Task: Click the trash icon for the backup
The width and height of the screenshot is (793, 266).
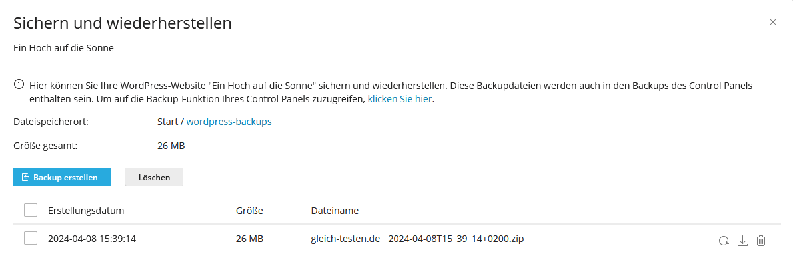Action: tap(761, 241)
